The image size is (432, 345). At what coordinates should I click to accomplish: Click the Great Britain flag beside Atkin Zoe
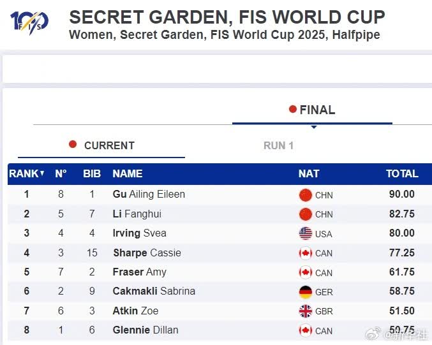[306, 311]
